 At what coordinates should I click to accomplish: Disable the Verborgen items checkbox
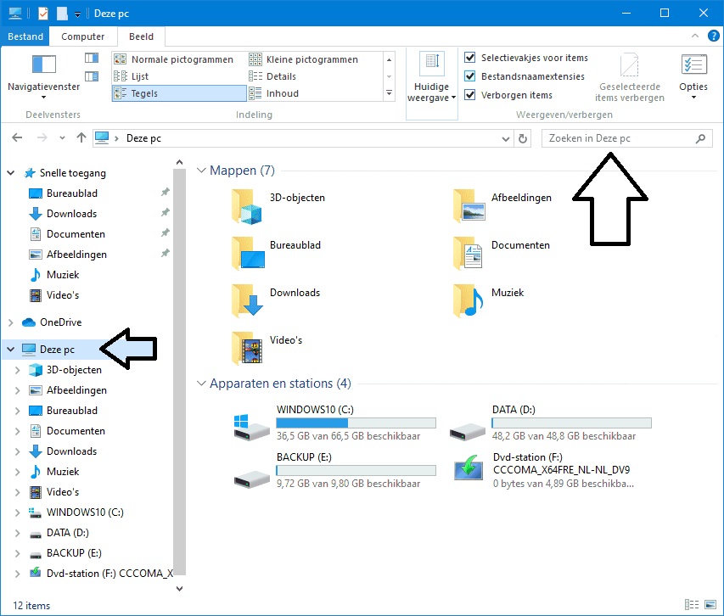470,95
